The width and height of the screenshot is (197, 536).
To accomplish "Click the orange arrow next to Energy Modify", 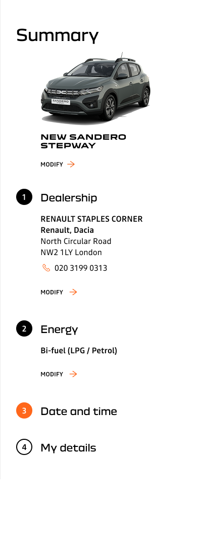I will coord(73,374).
